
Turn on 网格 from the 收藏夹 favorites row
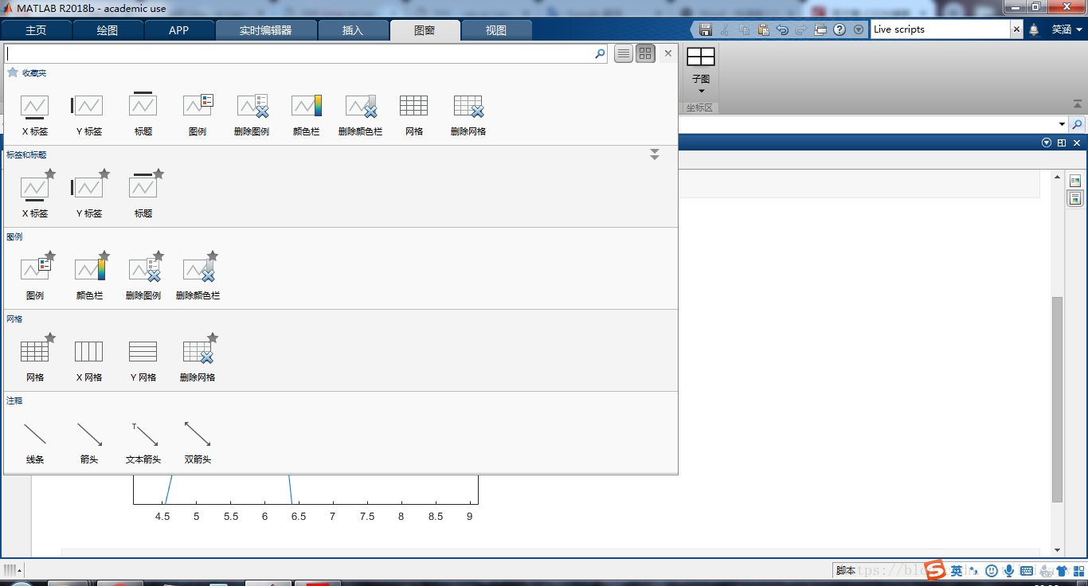pos(414,115)
